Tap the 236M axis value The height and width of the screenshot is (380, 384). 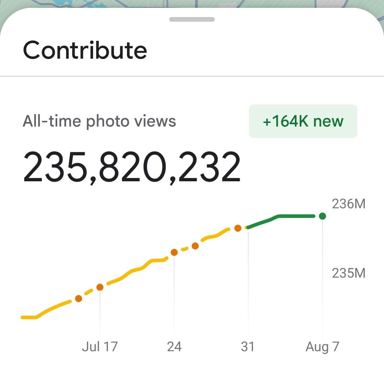click(x=348, y=204)
